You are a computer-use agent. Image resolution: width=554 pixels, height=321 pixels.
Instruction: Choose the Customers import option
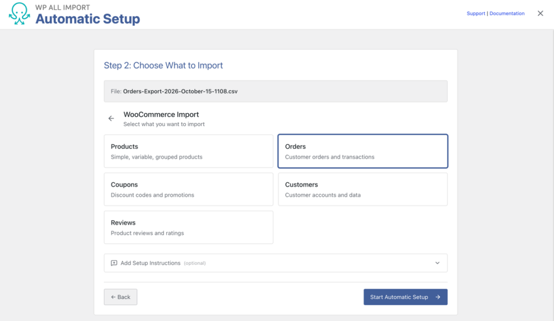[363, 189]
